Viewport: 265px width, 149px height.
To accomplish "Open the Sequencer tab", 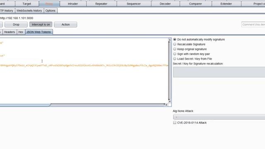I will (x=134, y=4).
